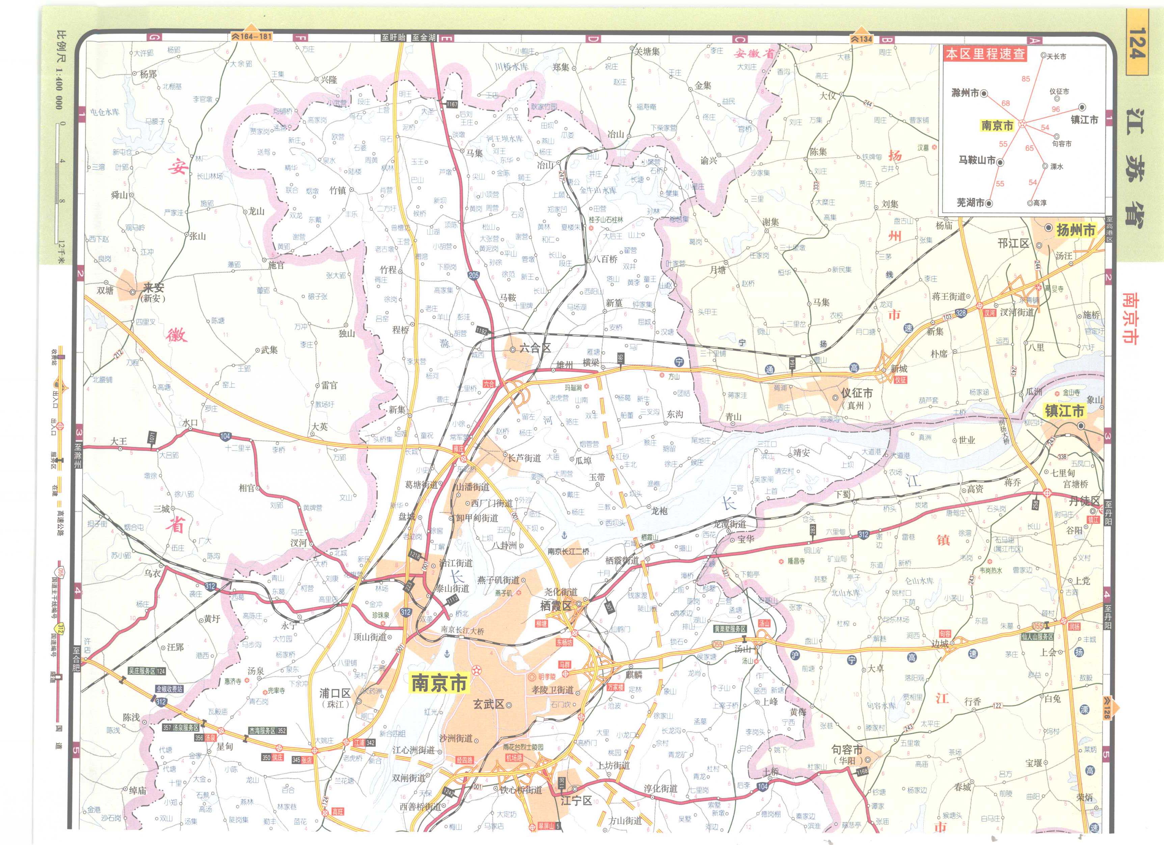Viewport: 1164px width, 845px height.
Task: Click the 宝堰 town label
Action: (1034, 763)
